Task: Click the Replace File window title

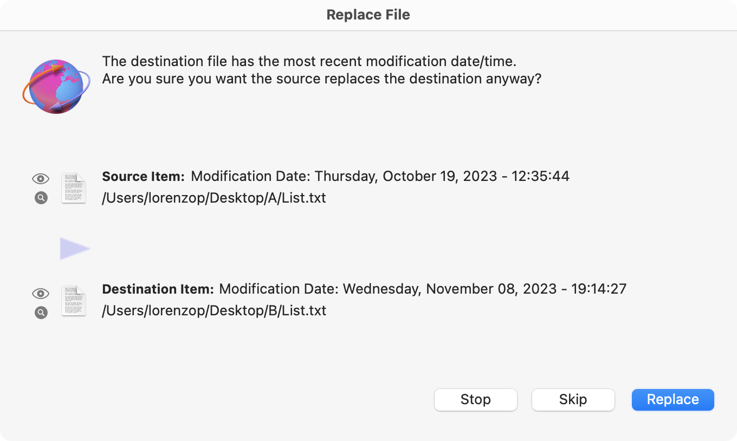Action: click(x=368, y=15)
